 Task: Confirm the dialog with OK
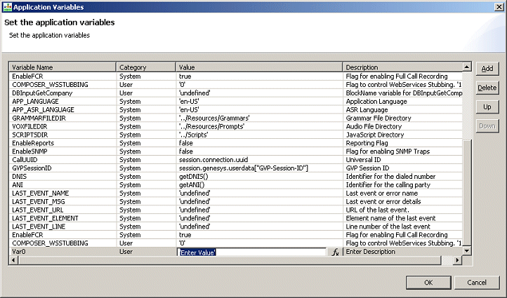428,282
